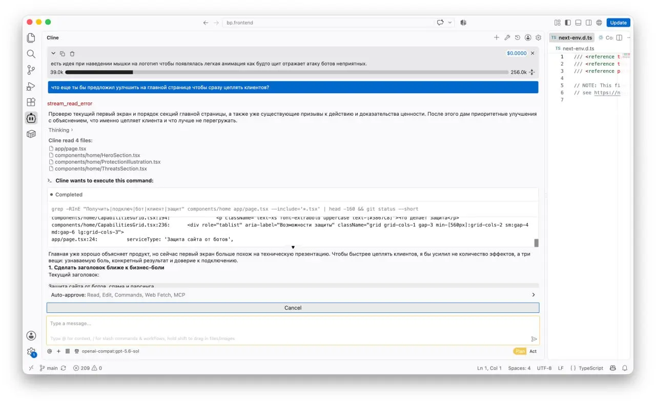Open notifications bell in status bar
Screen dimensions: 656x404
pyautogui.click(x=625, y=368)
